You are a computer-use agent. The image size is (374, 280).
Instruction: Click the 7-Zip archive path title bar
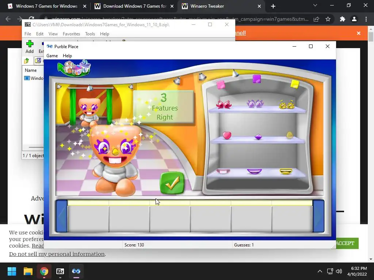tap(101, 24)
